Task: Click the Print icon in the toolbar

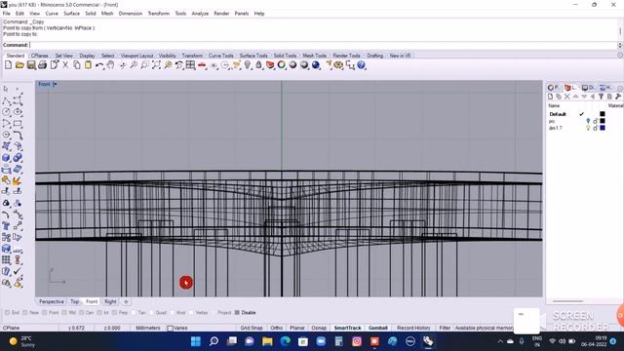Action: pos(42,65)
